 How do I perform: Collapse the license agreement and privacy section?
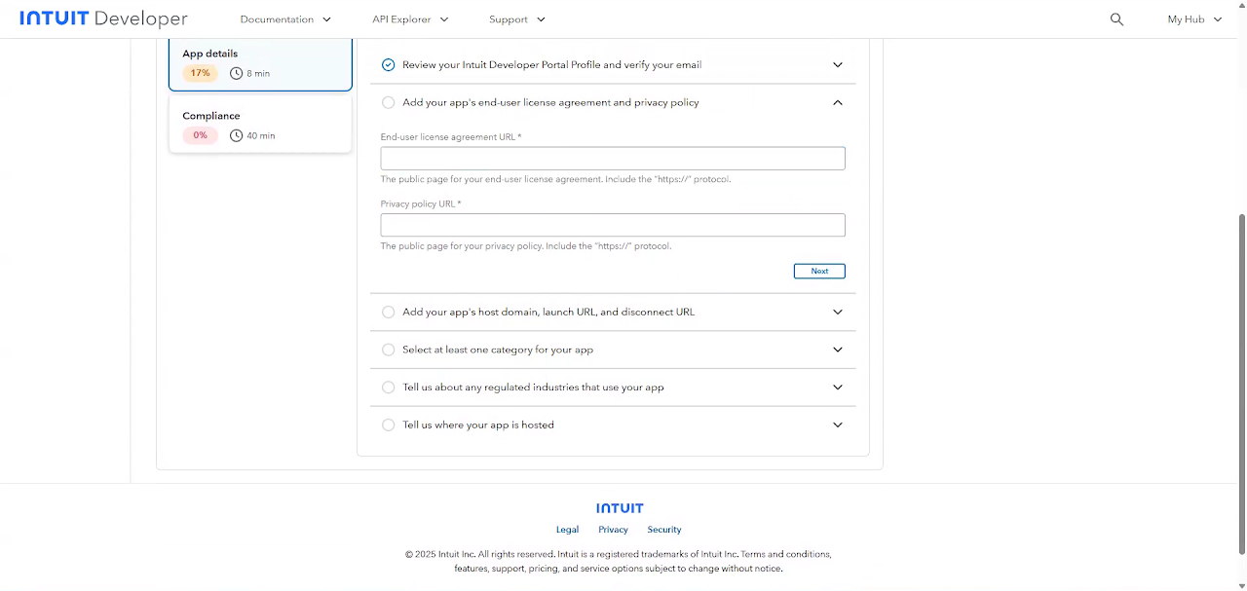(838, 102)
